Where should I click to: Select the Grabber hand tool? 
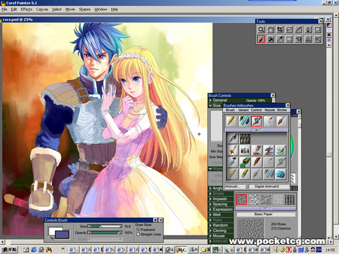(271, 30)
